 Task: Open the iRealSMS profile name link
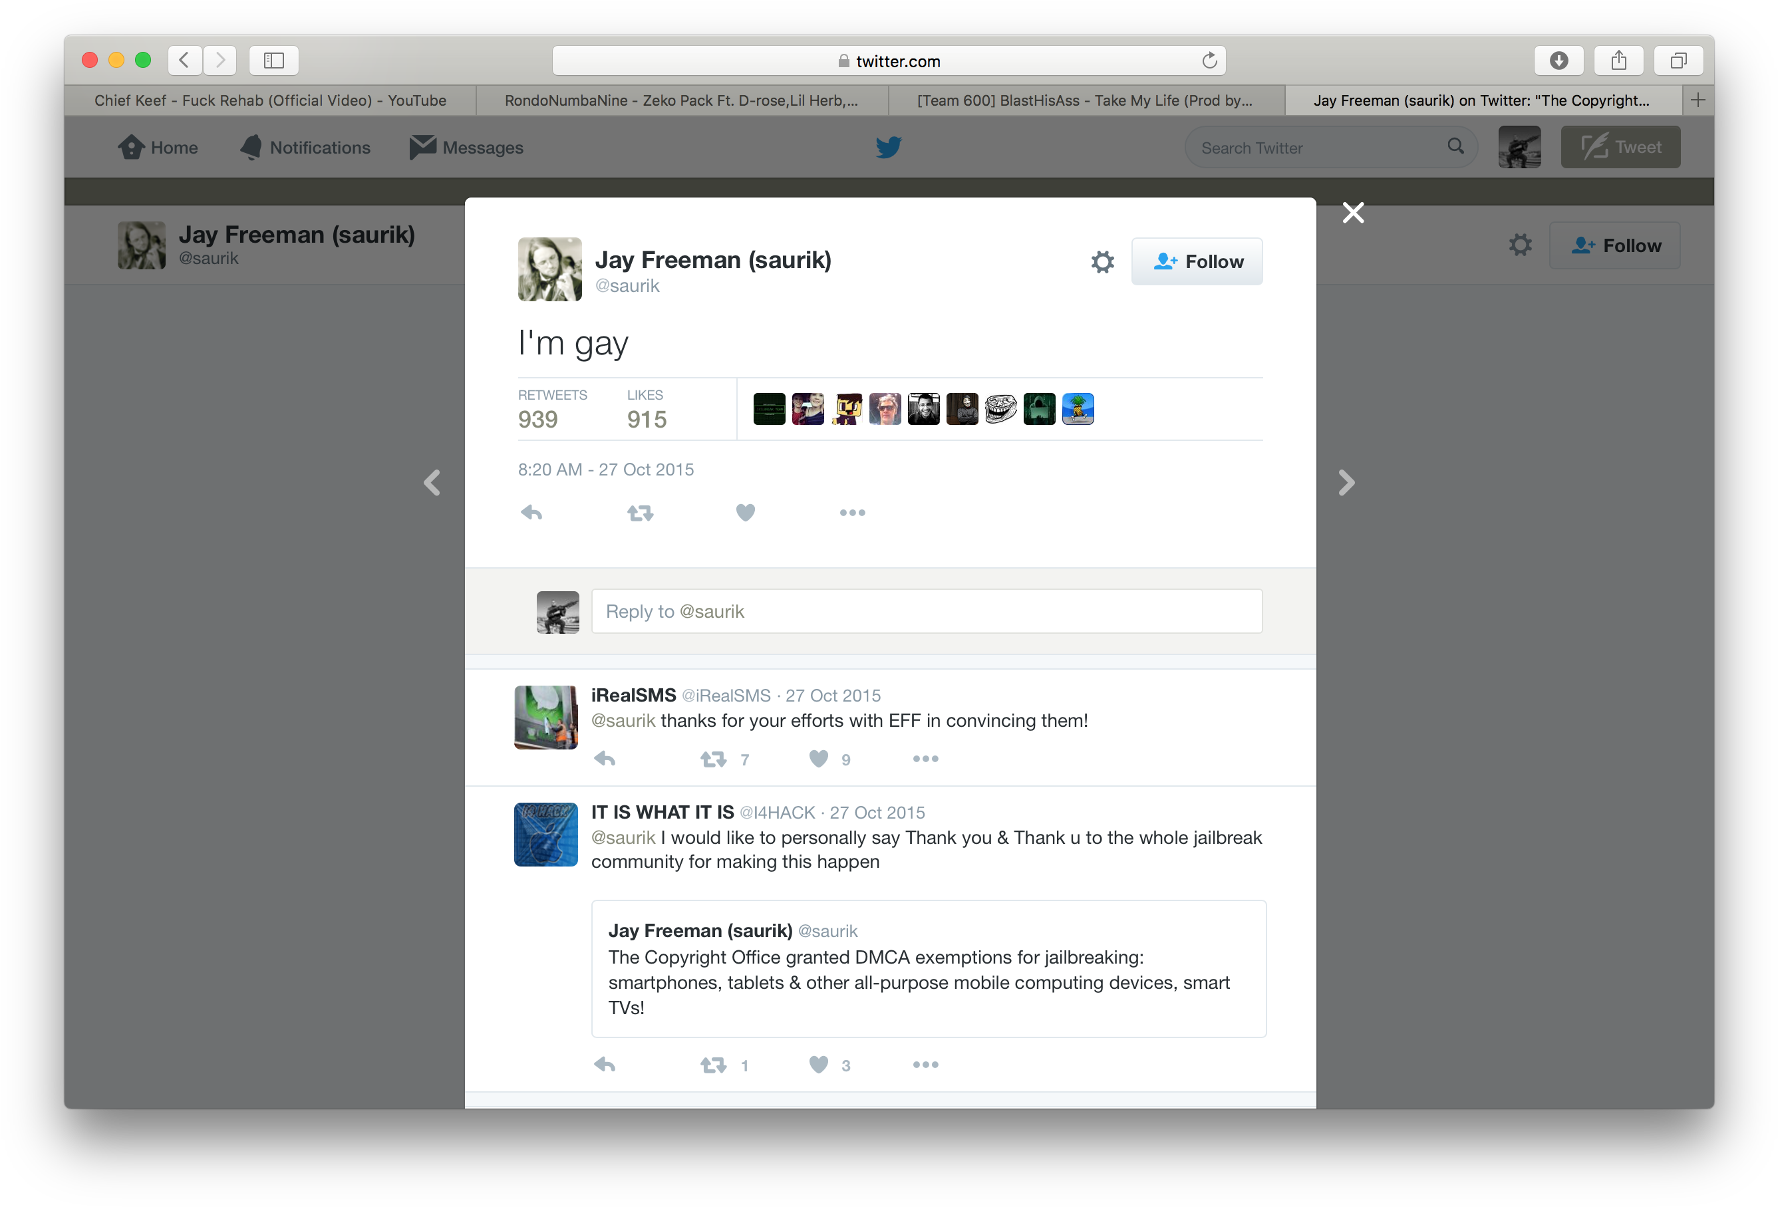(x=633, y=696)
